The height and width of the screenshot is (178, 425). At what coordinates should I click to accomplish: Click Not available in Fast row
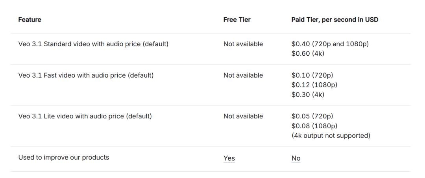click(243, 75)
